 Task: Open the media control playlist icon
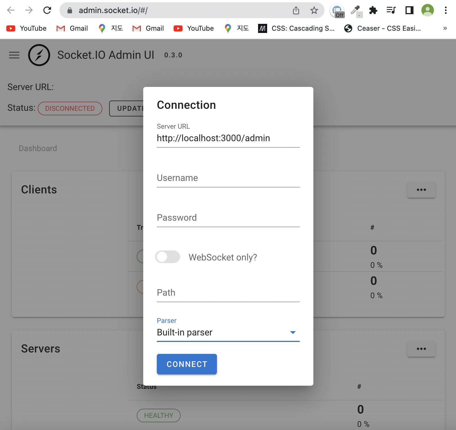pos(391,11)
